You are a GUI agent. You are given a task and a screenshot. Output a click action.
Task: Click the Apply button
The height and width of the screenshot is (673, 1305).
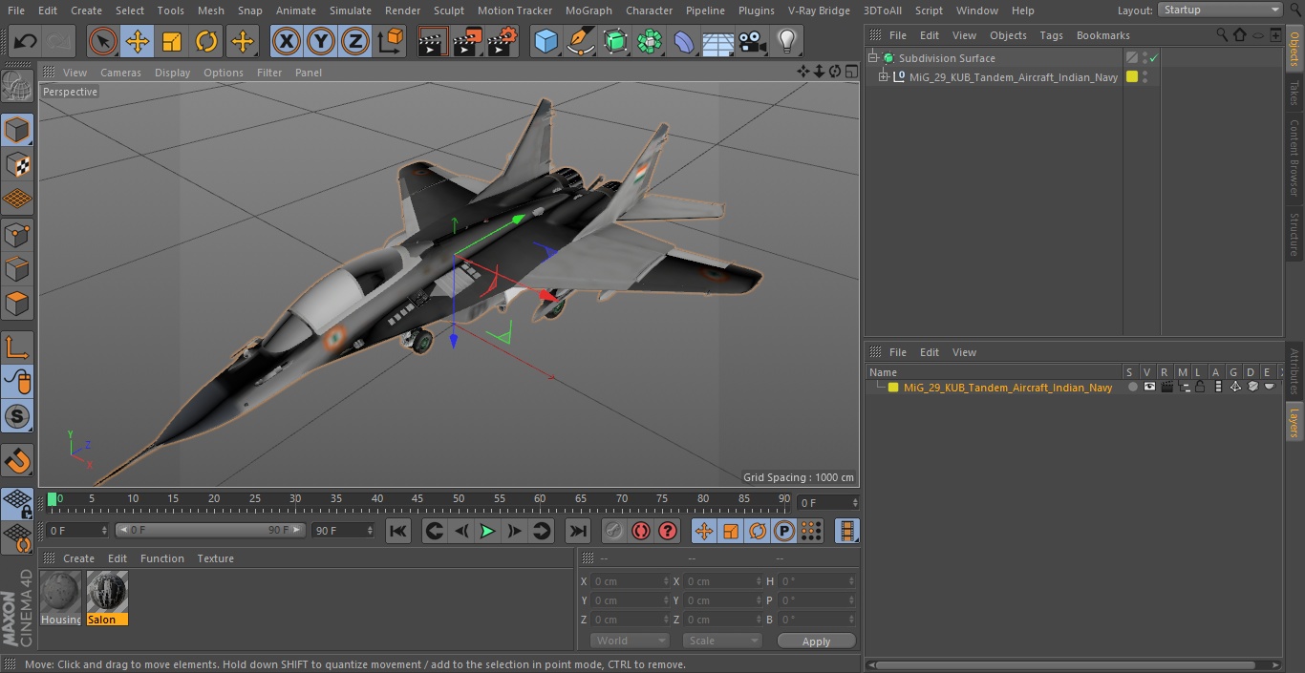816,641
